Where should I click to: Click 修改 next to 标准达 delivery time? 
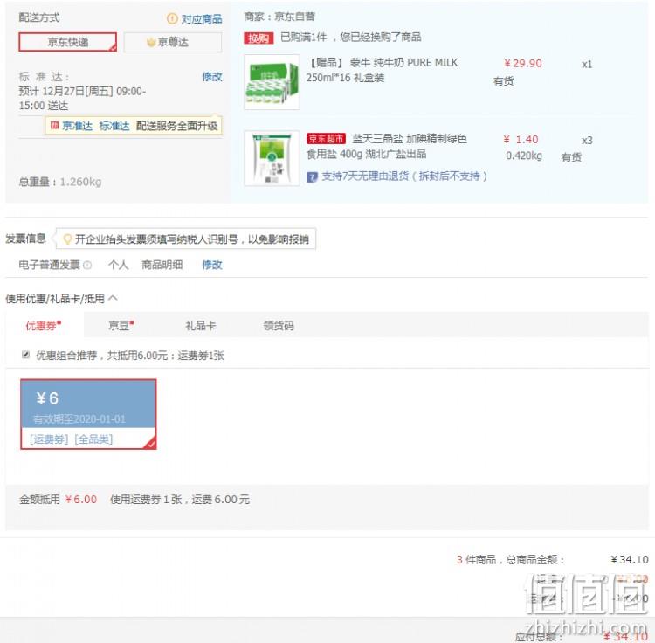[212, 77]
